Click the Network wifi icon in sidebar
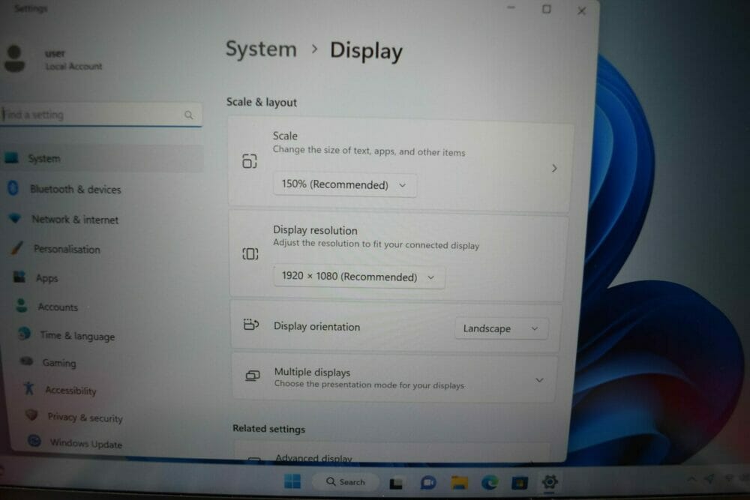Viewport: 750px width, 500px height. [x=15, y=218]
